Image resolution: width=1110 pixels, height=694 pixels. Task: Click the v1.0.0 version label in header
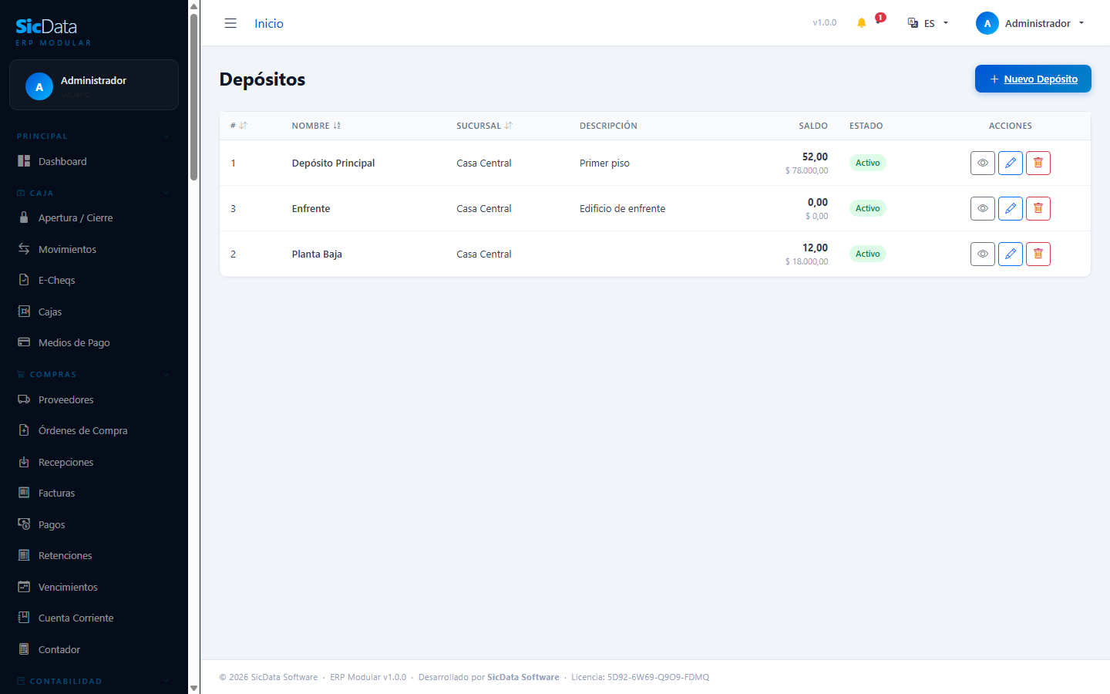[x=824, y=22]
